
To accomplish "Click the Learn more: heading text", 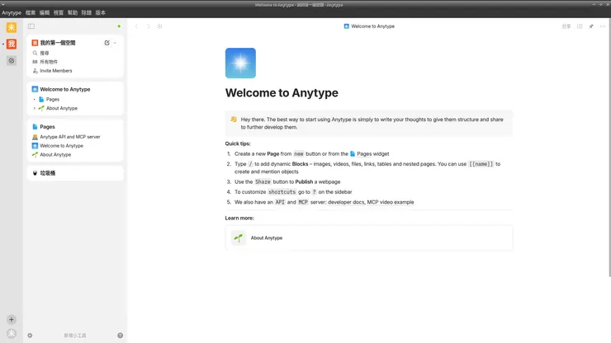I will coord(239,218).
